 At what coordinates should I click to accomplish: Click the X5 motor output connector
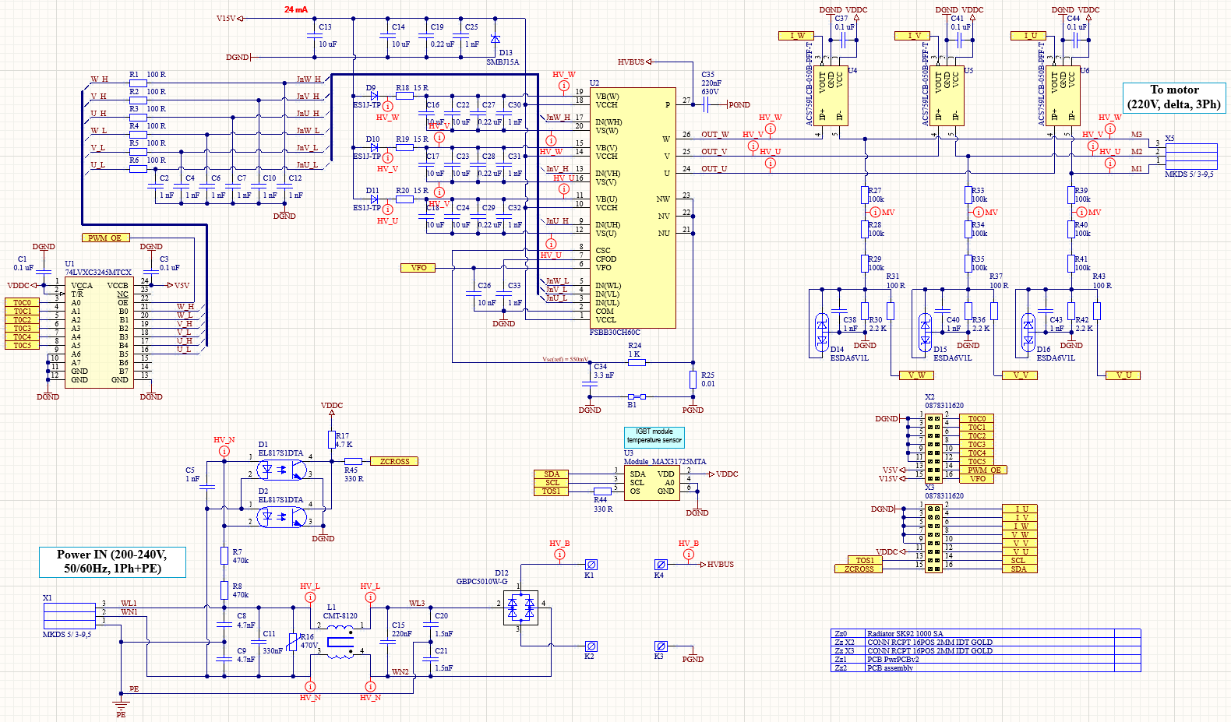pyautogui.click(x=1191, y=156)
